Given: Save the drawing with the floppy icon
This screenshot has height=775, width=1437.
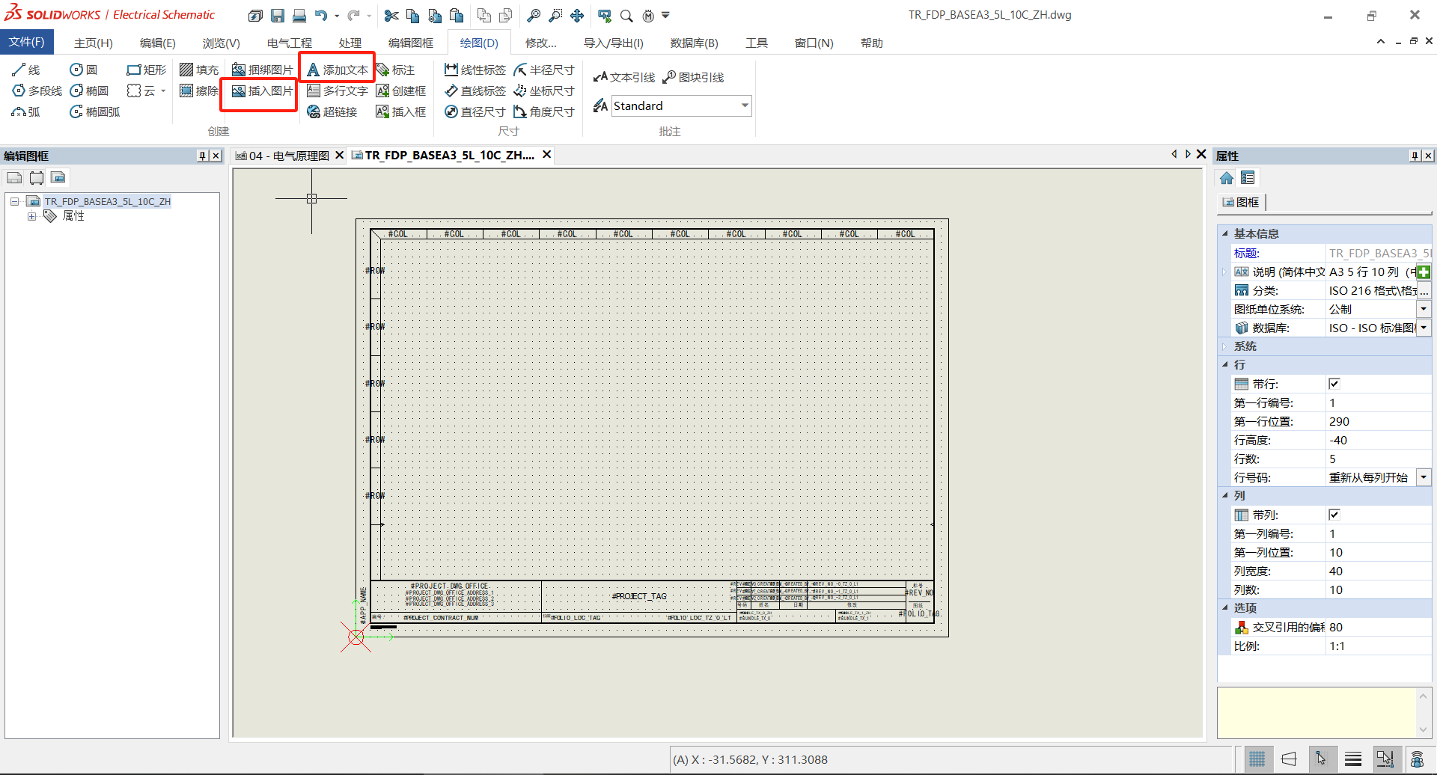Looking at the screenshot, I should (x=278, y=16).
